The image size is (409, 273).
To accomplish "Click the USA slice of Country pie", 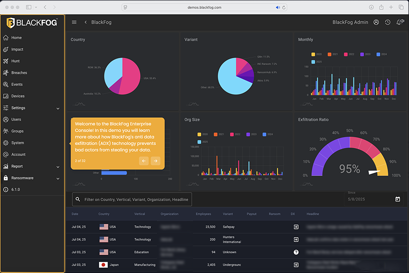I will pos(132,76).
